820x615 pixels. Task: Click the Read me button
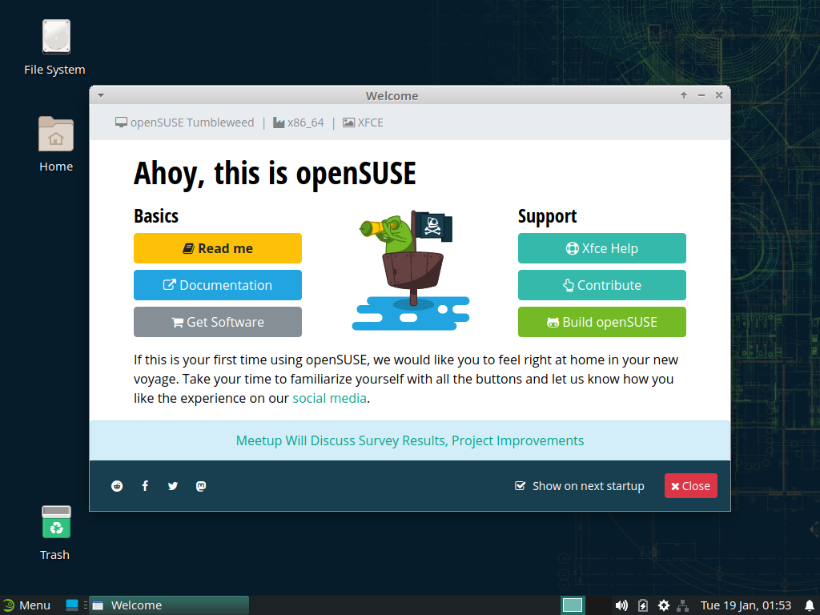tap(218, 248)
